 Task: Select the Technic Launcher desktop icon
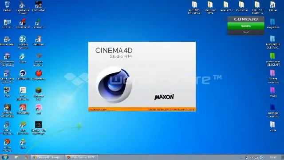click(39, 60)
